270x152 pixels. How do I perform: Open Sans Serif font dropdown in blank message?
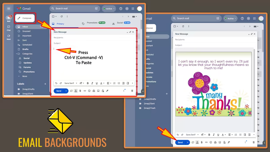point(71,83)
